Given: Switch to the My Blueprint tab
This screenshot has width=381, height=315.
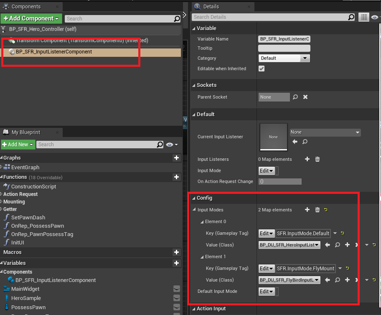Looking at the screenshot, I should point(25,132).
